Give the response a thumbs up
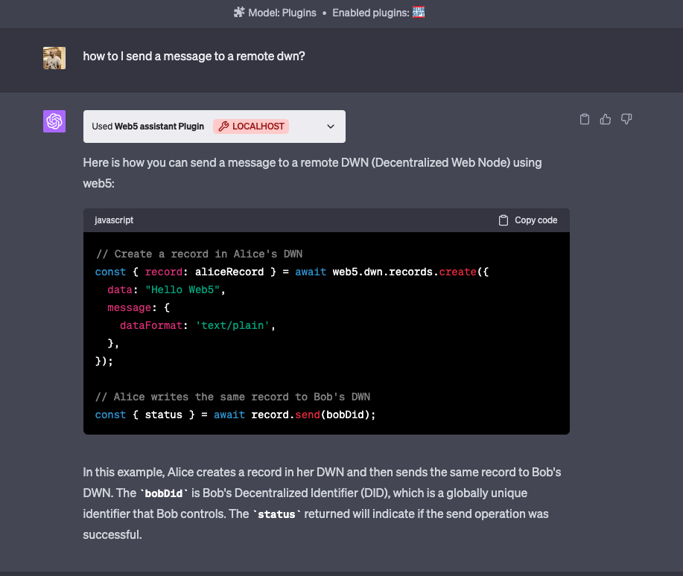The height and width of the screenshot is (576, 683). (x=605, y=118)
